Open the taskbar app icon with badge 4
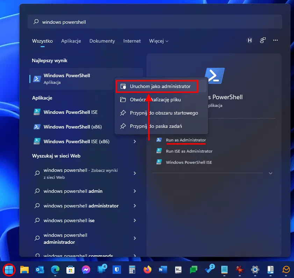This screenshot has width=294, height=278. tap(102, 269)
